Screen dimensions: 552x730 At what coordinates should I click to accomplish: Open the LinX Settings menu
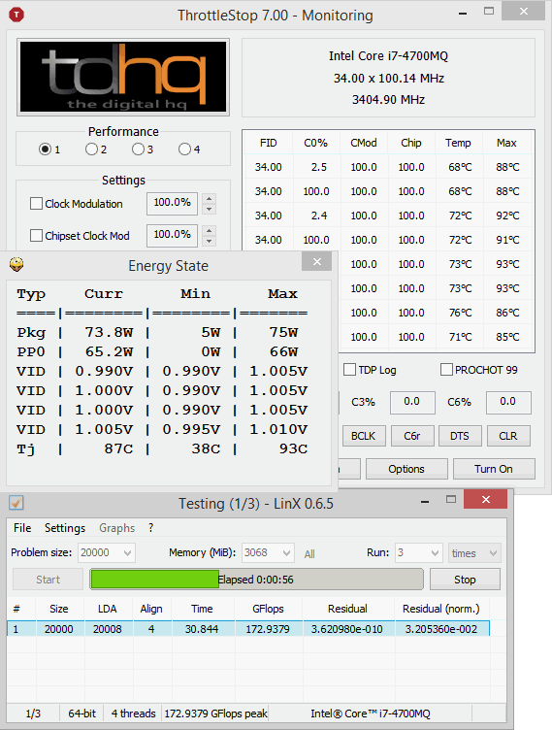pos(65,528)
